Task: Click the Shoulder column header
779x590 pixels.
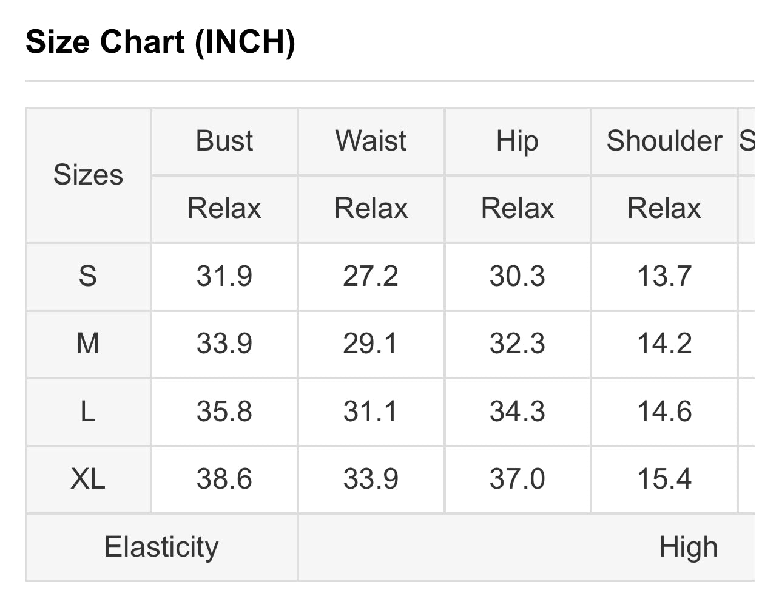Action: [664, 141]
